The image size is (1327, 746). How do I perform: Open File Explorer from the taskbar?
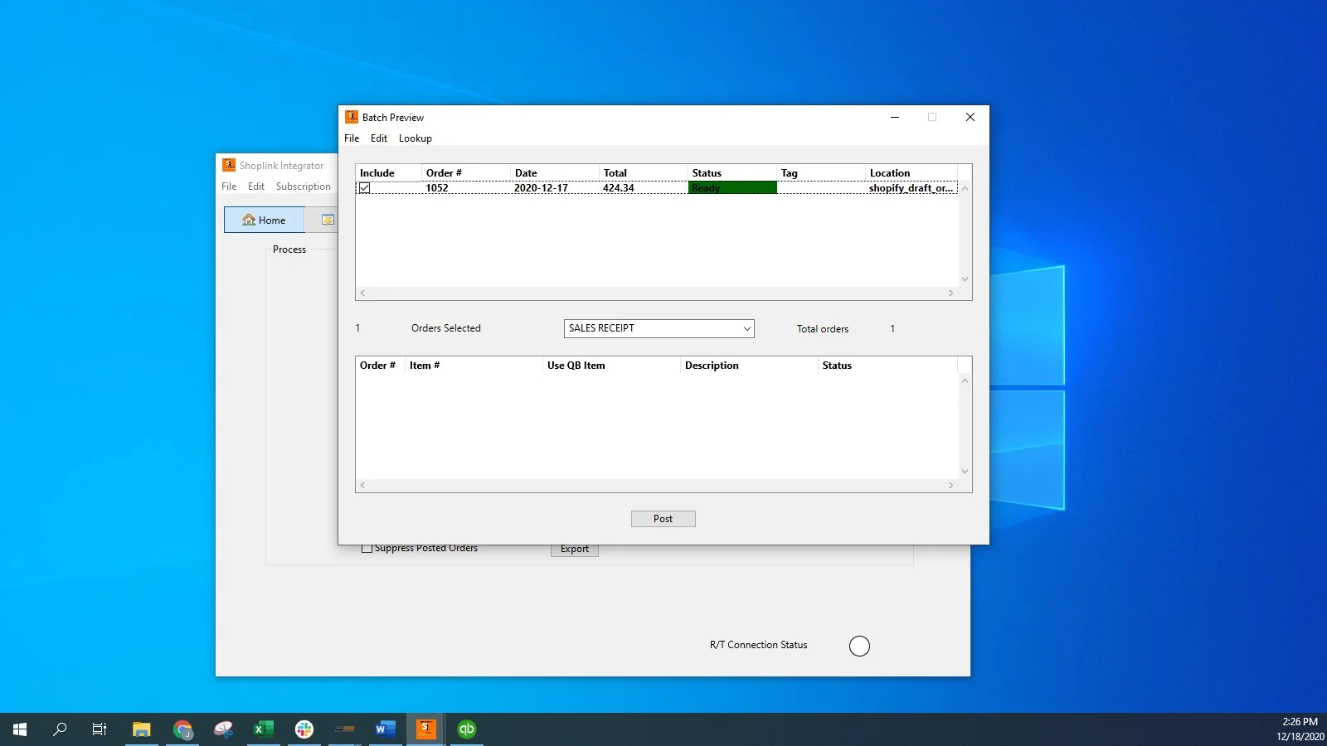tap(142, 729)
